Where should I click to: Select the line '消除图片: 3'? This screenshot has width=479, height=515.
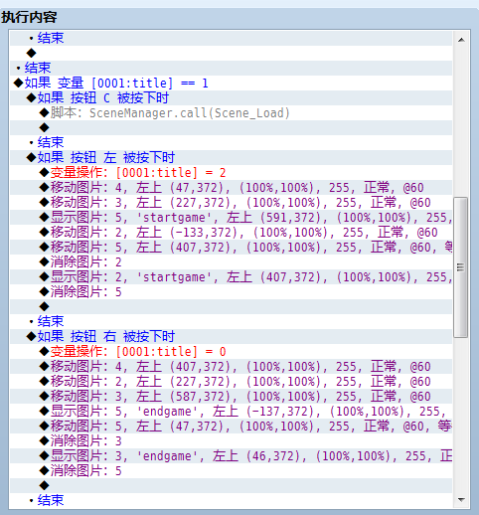(x=232, y=440)
